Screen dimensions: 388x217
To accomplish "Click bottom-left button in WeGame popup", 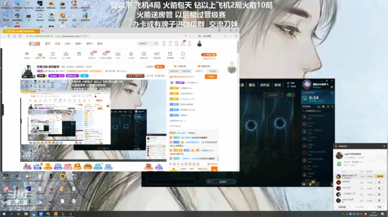I will (x=342, y=207).
